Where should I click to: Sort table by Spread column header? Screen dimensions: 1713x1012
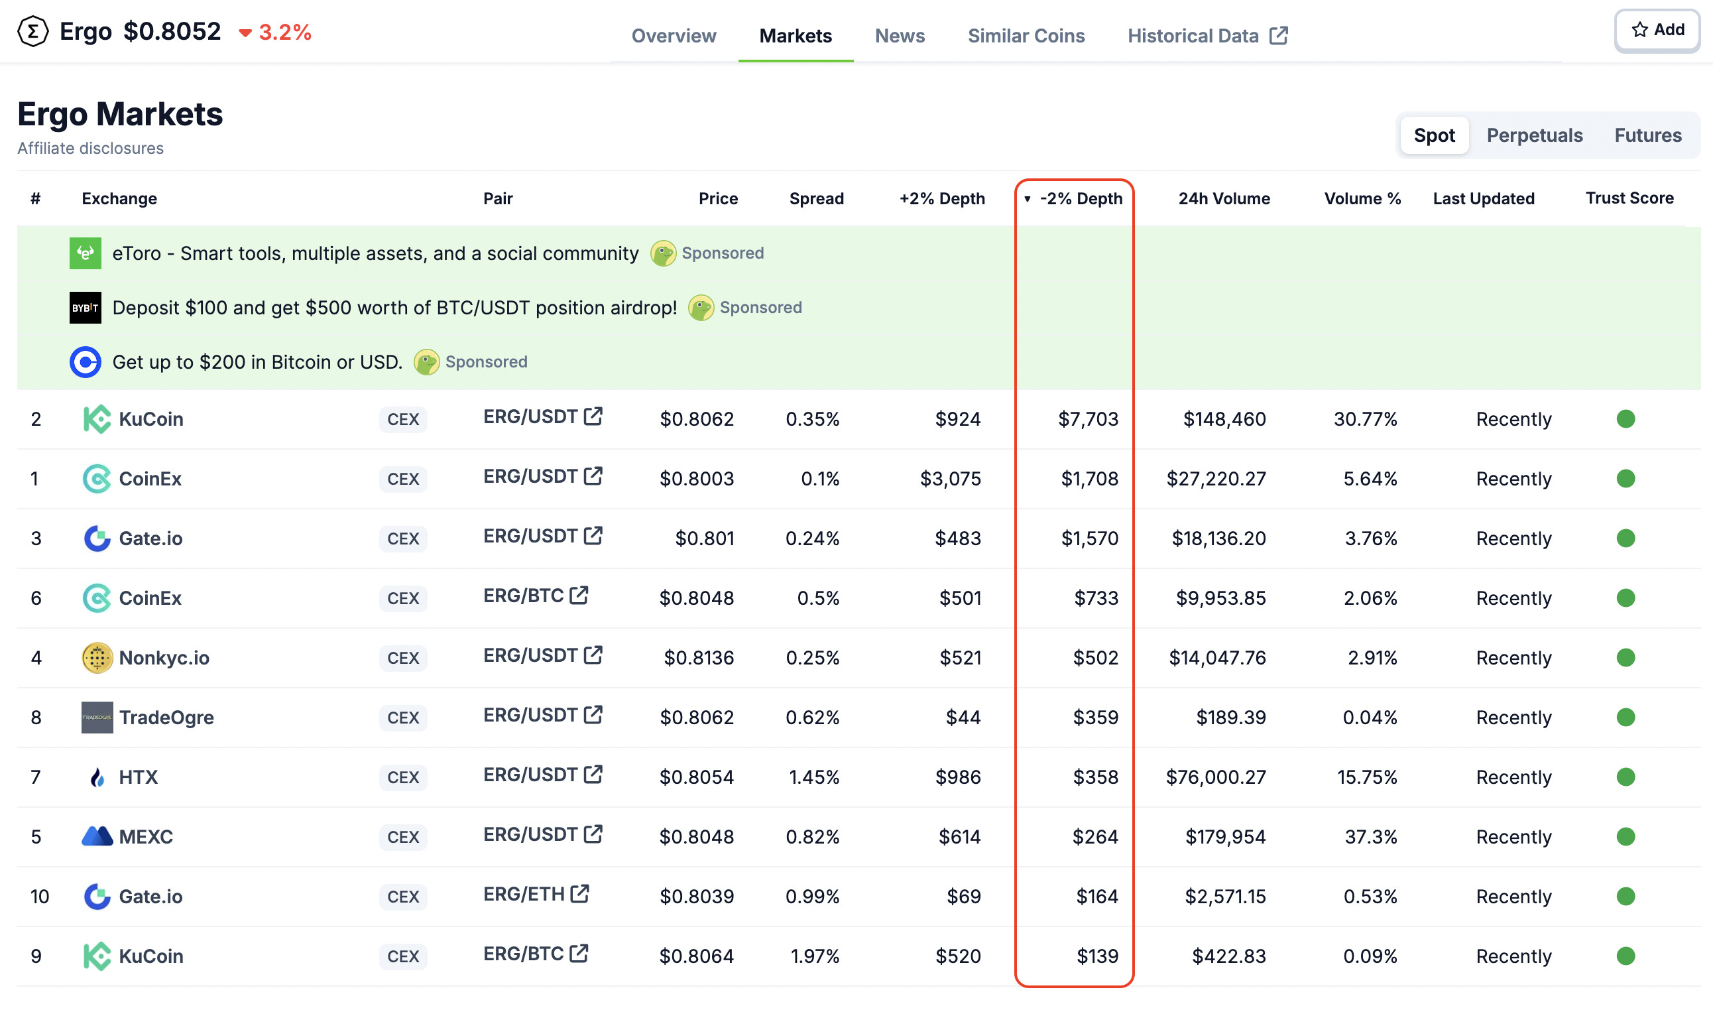point(816,198)
